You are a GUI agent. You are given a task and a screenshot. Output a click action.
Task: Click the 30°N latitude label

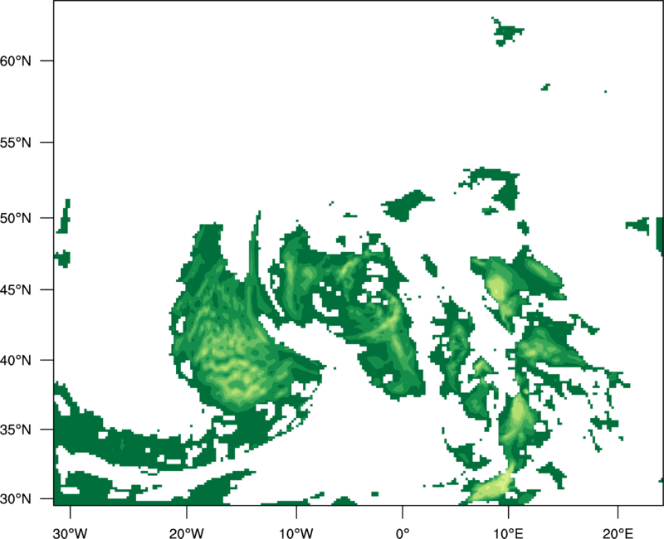click(x=16, y=499)
